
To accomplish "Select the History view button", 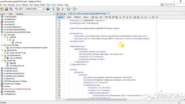I will [x=86, y=17].
